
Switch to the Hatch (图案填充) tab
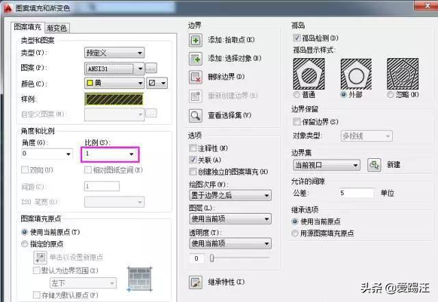27,27
